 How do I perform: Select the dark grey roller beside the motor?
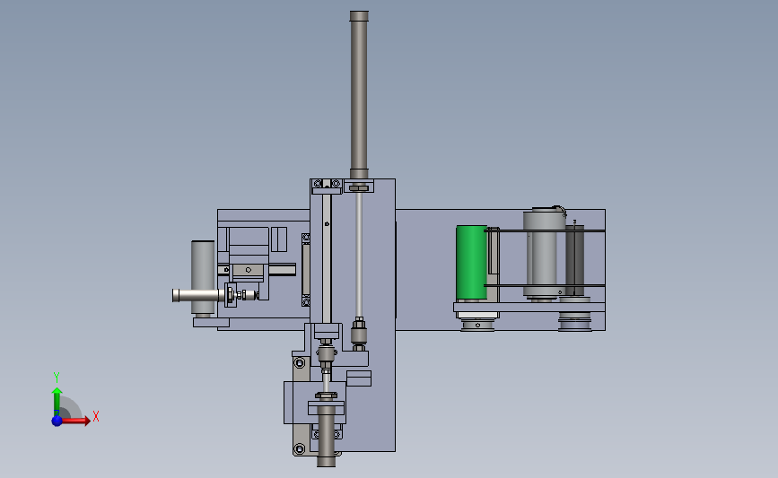click(574, 260)
